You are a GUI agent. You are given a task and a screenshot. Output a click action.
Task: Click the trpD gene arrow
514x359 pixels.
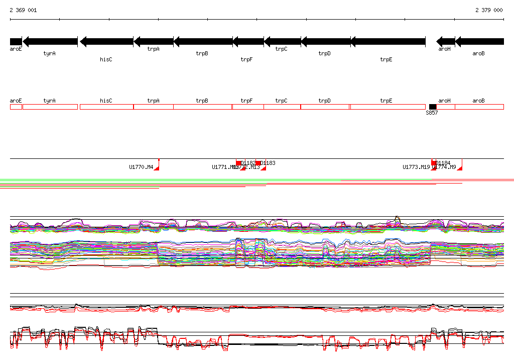pyautogui.click(x=325, y=41)
